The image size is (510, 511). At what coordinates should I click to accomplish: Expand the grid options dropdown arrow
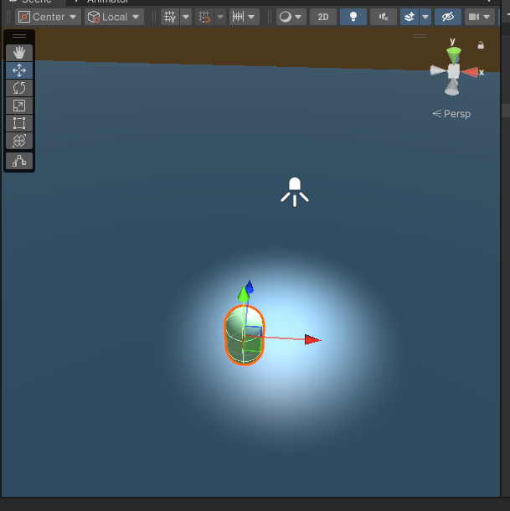pyautogui.click(x=186, y=17)
